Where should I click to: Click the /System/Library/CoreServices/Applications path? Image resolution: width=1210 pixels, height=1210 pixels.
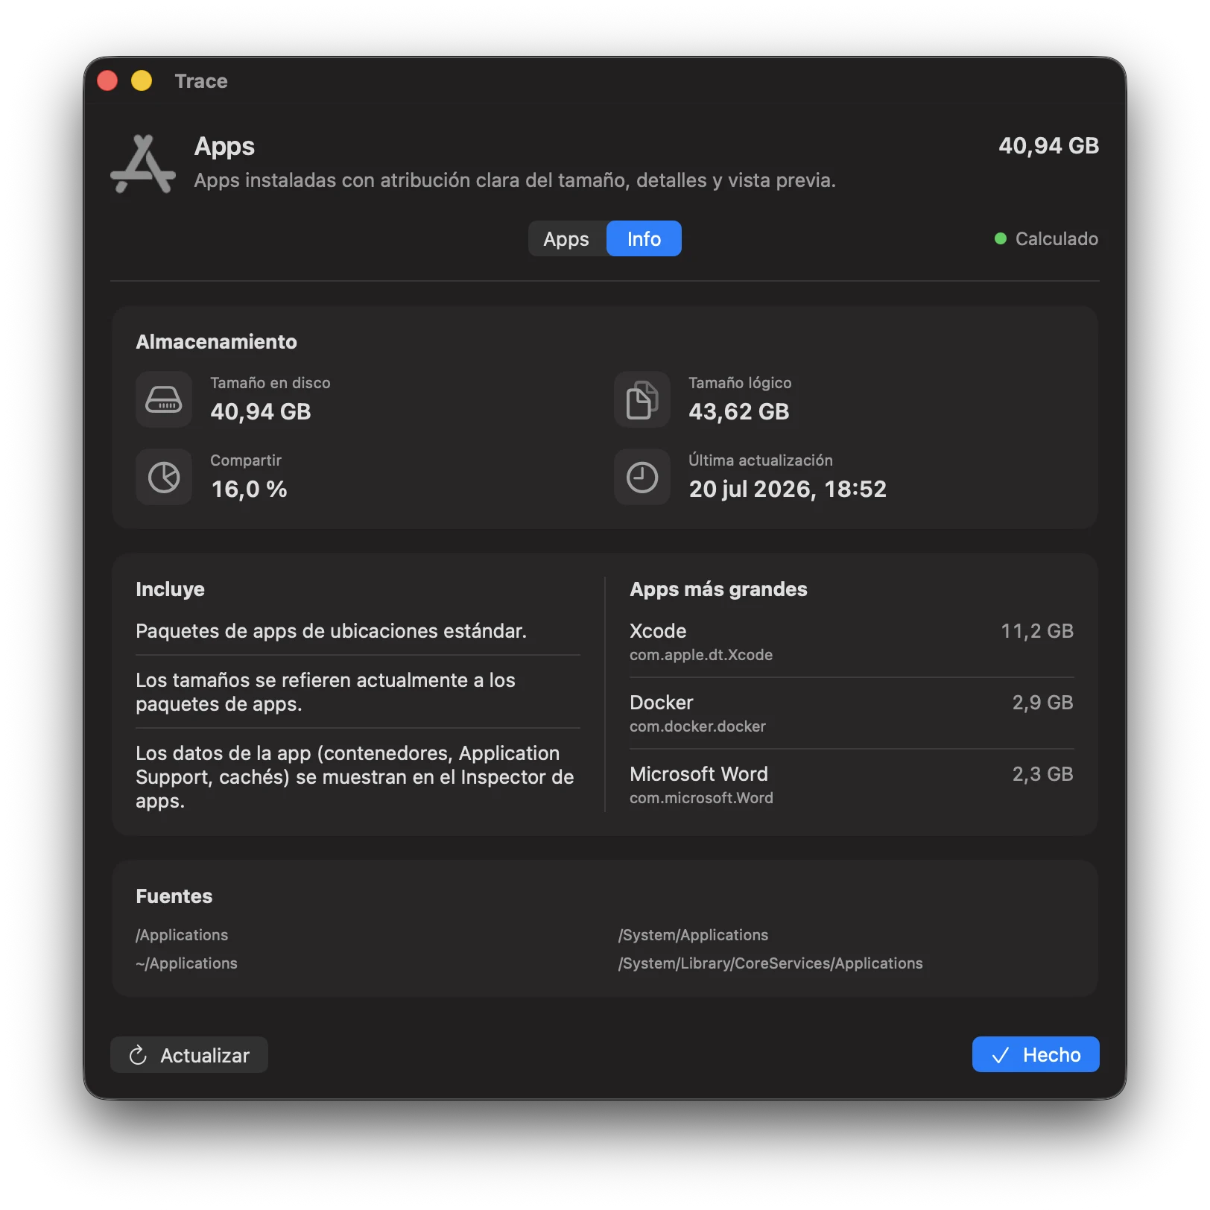(x=770, y=963)
